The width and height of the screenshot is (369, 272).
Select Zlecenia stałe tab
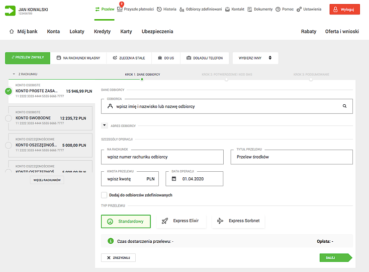coord(129,58)
